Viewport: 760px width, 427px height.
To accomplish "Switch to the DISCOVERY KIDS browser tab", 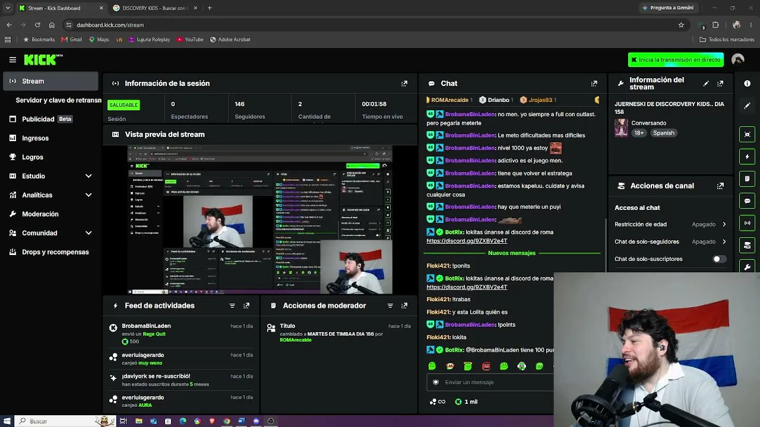I will (154, 8).
